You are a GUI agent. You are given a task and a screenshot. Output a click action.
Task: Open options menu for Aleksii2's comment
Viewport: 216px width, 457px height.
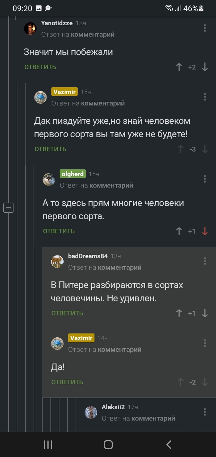205,412
